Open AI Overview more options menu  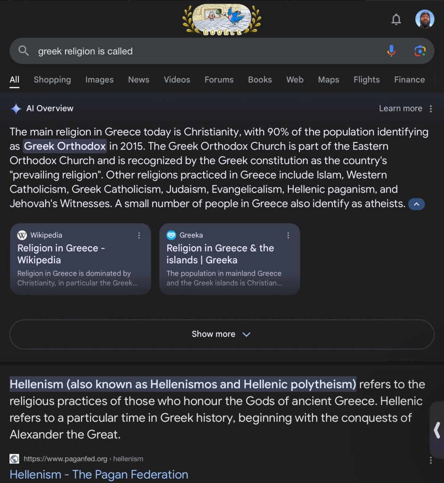pyautogui.click(x=431, y=108)
